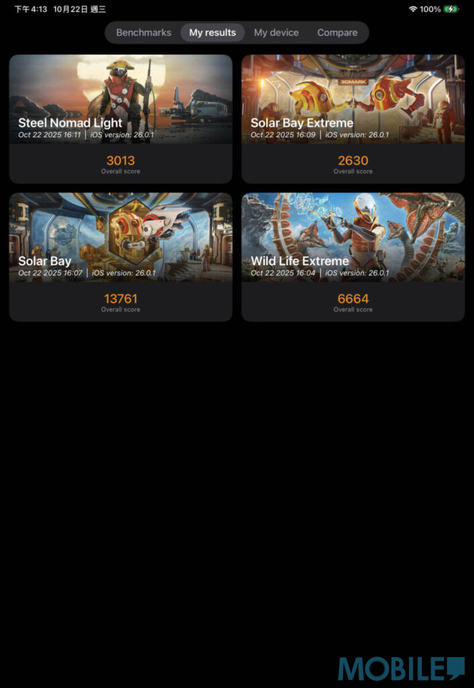Open the Steel Nomad Light result thumbnail

(x=121, y=99)
